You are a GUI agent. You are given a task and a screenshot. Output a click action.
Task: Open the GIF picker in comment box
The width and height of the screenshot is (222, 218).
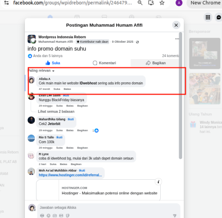(61, 215)
